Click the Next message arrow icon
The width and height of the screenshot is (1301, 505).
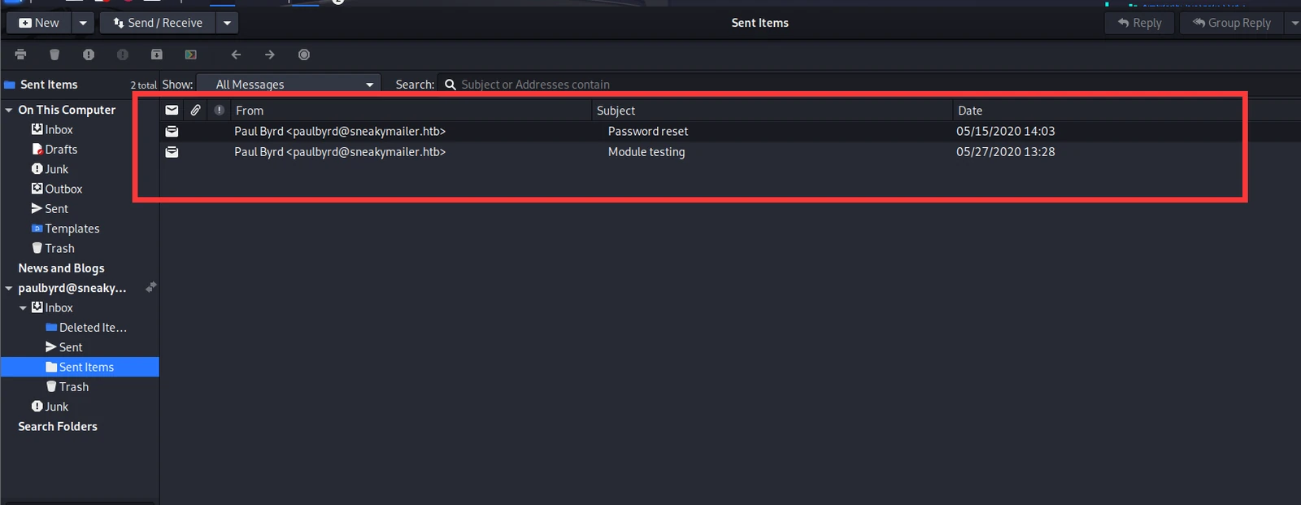[x=270, y=54]
